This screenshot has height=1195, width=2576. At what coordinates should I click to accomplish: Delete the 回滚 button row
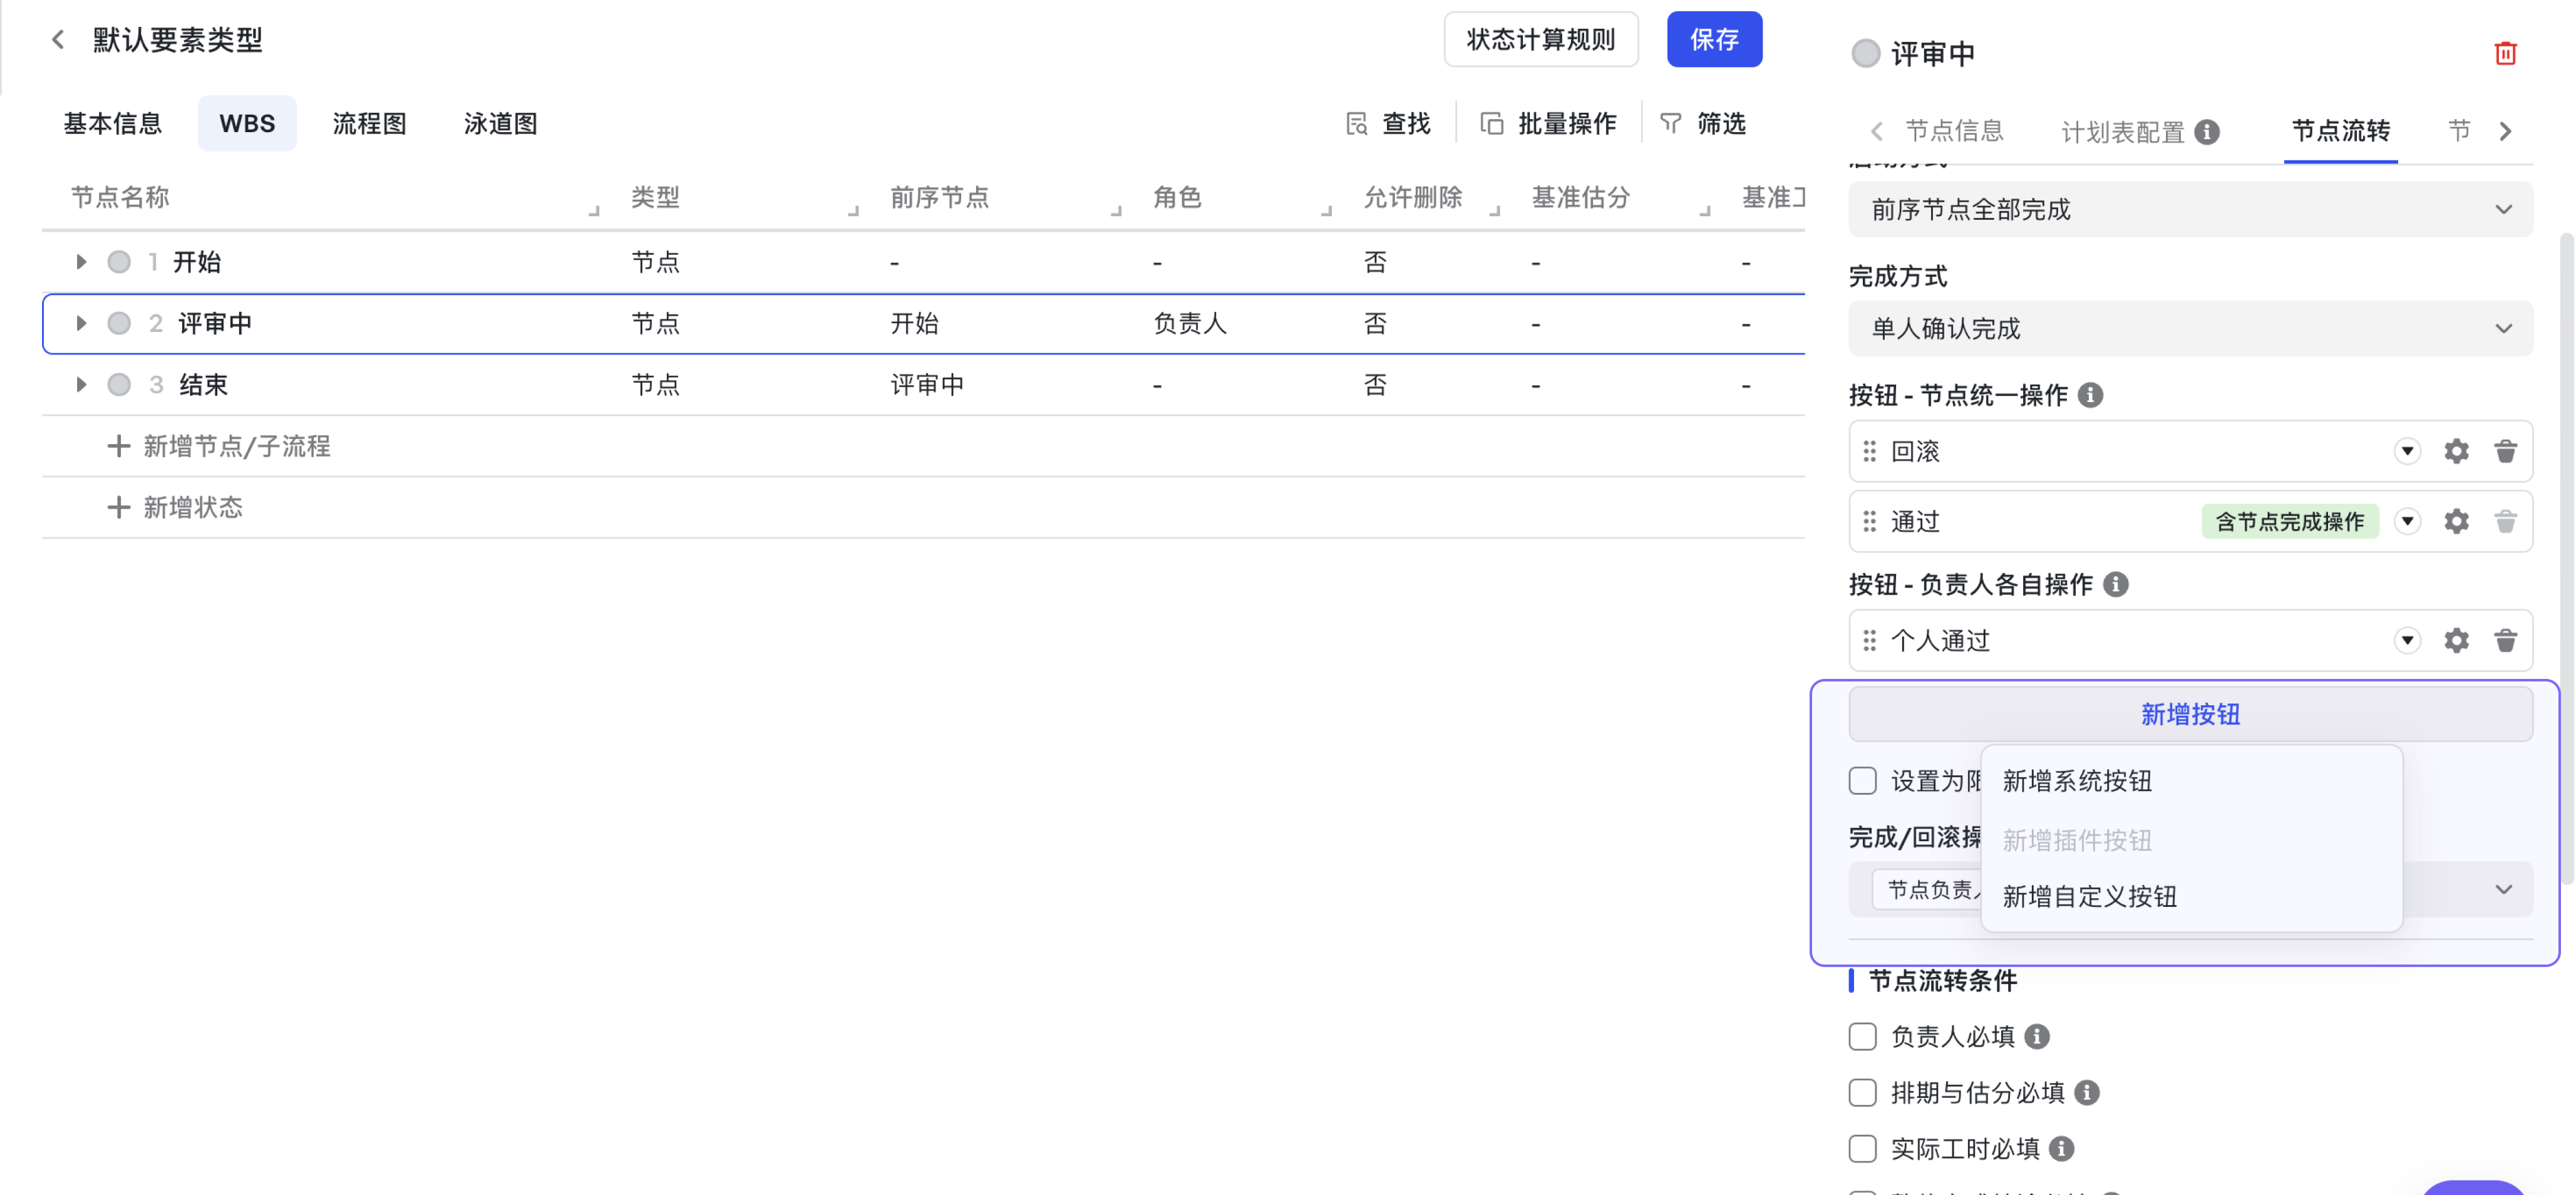[2505, 451]
